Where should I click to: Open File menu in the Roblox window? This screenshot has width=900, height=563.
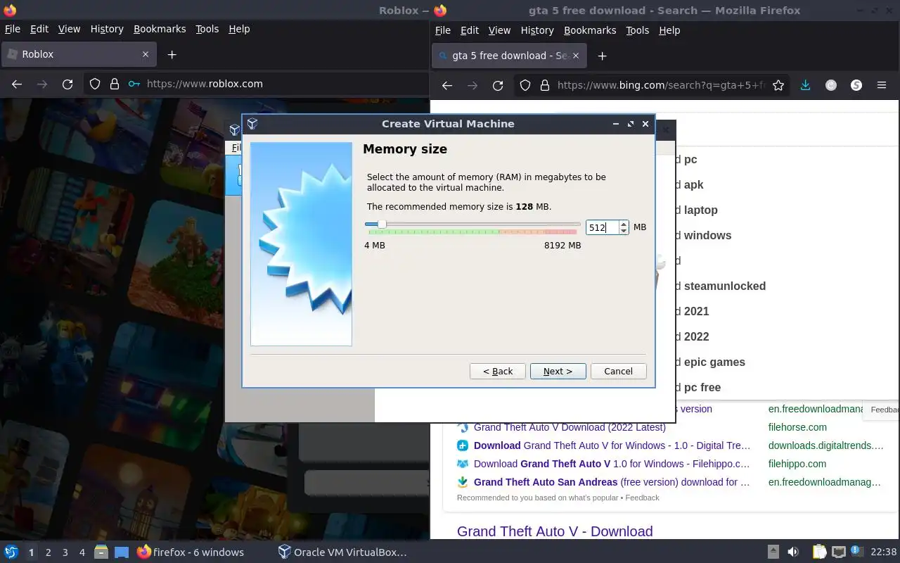13,29
